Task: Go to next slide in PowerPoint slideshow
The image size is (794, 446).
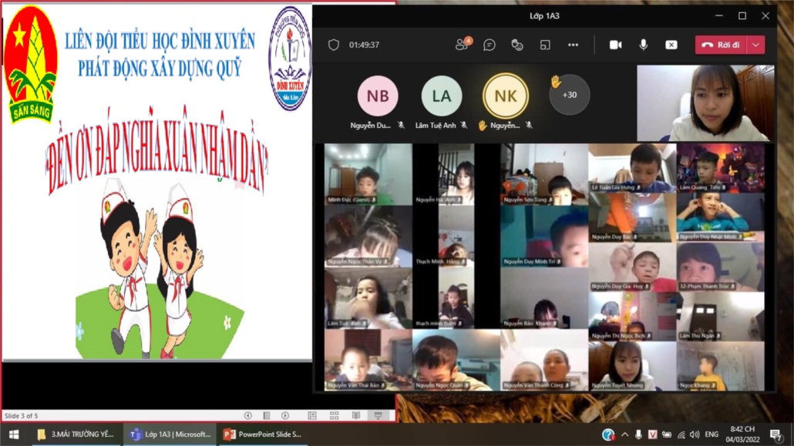Action: tap(285, 415)
